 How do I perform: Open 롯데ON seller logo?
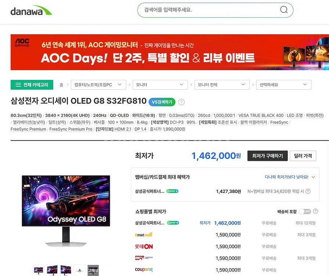[144, 246]
